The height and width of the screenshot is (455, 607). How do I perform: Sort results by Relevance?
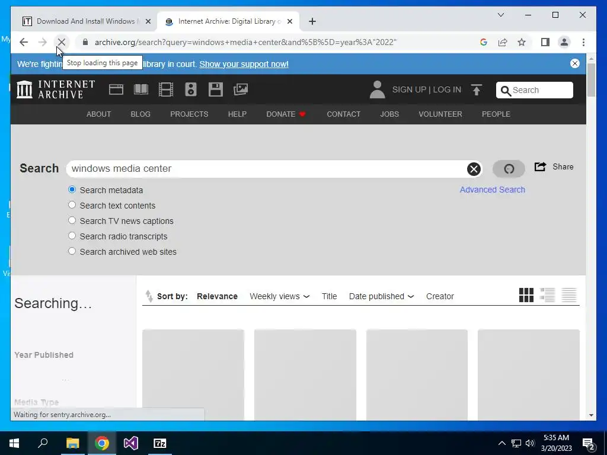217,296
